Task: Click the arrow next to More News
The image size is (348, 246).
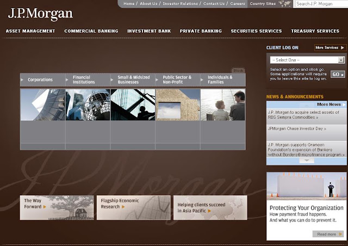Action: (x=344, y=104)
